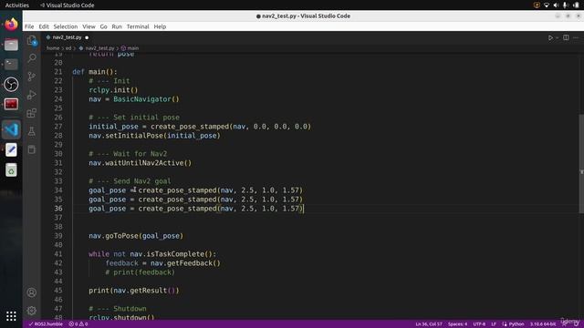584x328 pixels.
Task: Click Ln 36, Col 57 cursor position
Action: point(429,324)
